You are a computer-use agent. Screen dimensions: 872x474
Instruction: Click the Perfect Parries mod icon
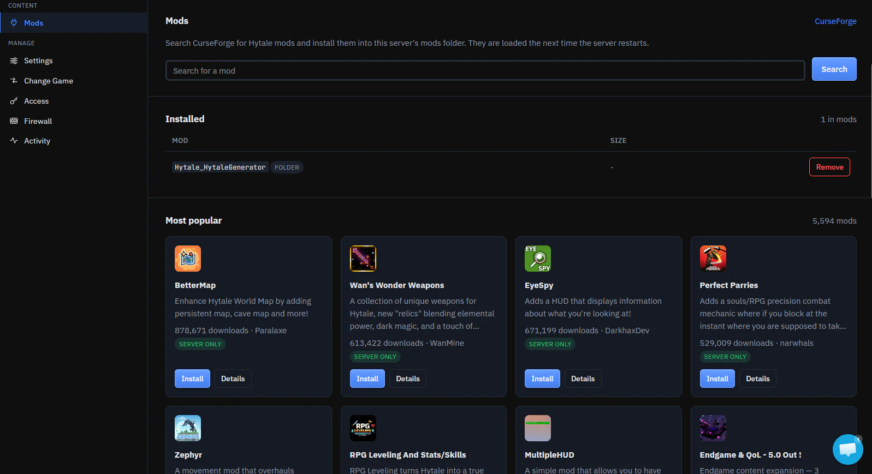[x=713, y=259]
